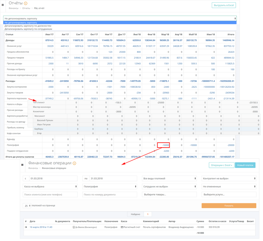Click the Расчетный счет card icon

click(x=122, y=227)
